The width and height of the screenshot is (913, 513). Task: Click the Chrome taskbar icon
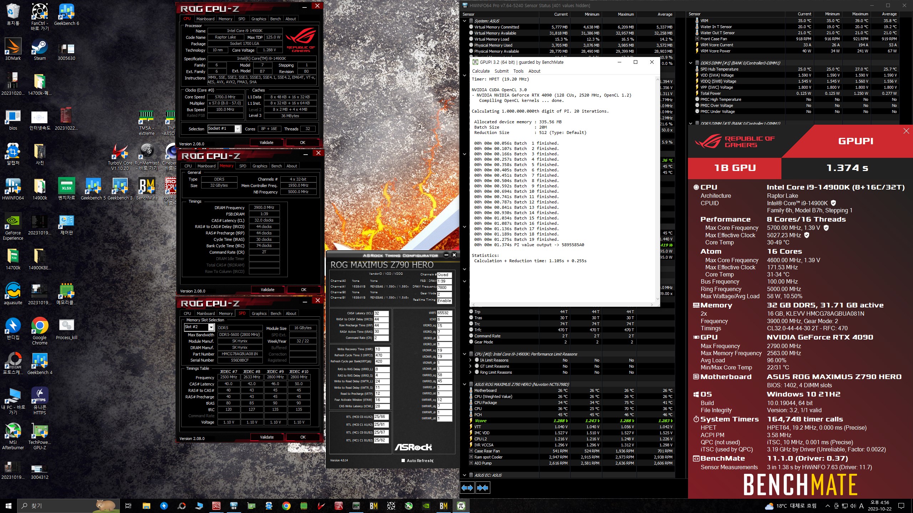tap(286, 506)
